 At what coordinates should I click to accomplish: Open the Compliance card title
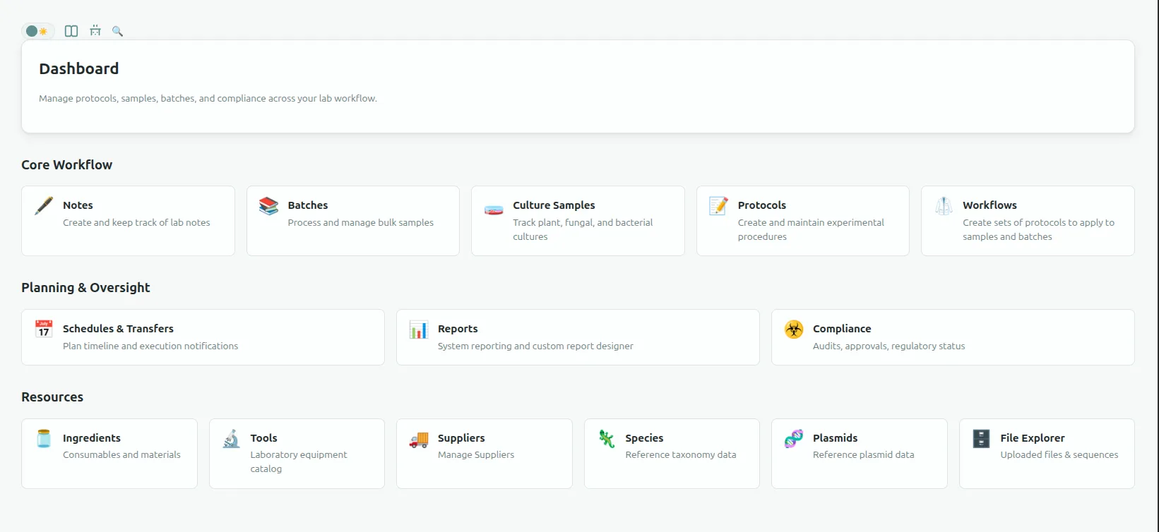pos(842,329)
